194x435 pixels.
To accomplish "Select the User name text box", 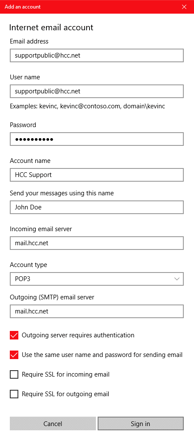I will pyautogui.click(x=97, y=91).
